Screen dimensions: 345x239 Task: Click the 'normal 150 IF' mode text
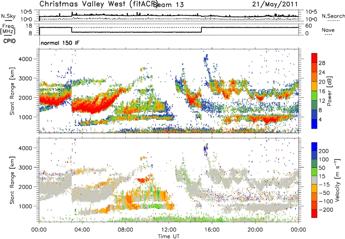tap(60, 43)
